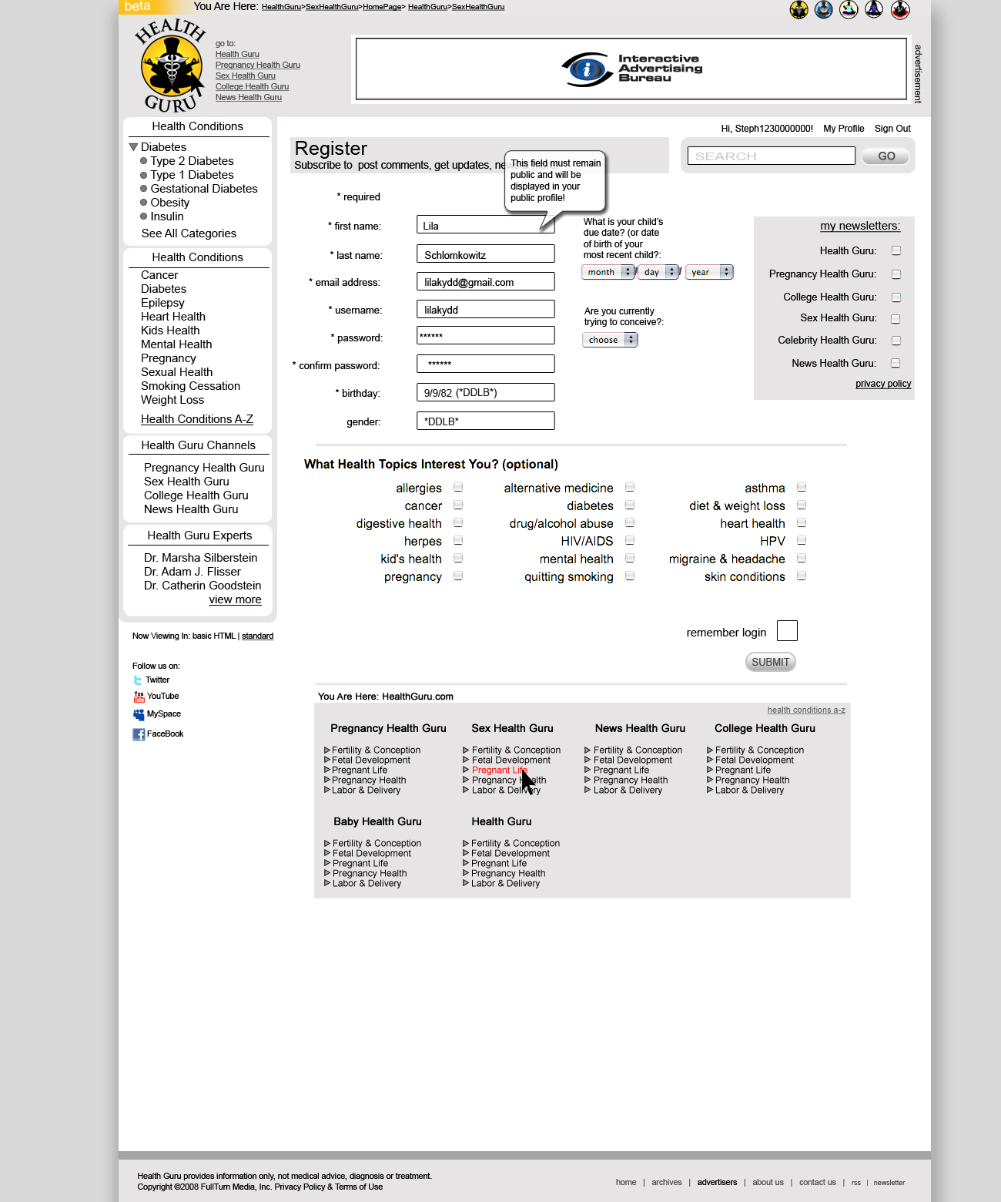Check the Pregnancy Health Guru newsletter box
Image resolution: width=1001 pixels, height=1202 pixels.
click(x=896, y=274)
